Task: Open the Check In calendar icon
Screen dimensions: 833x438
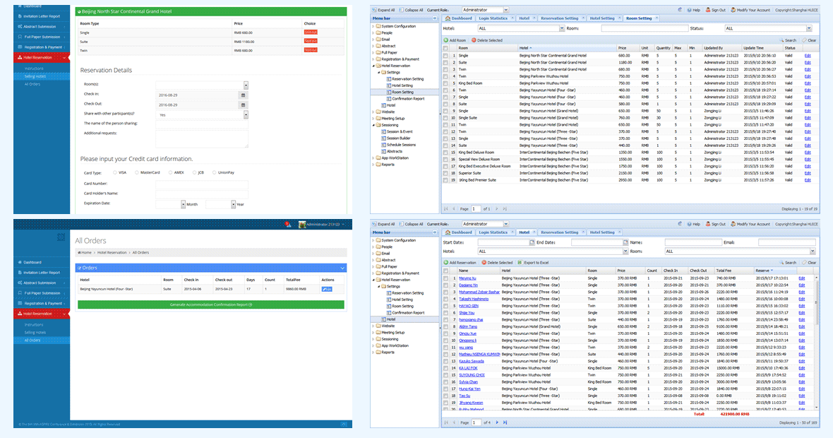Action: (244, 95)
